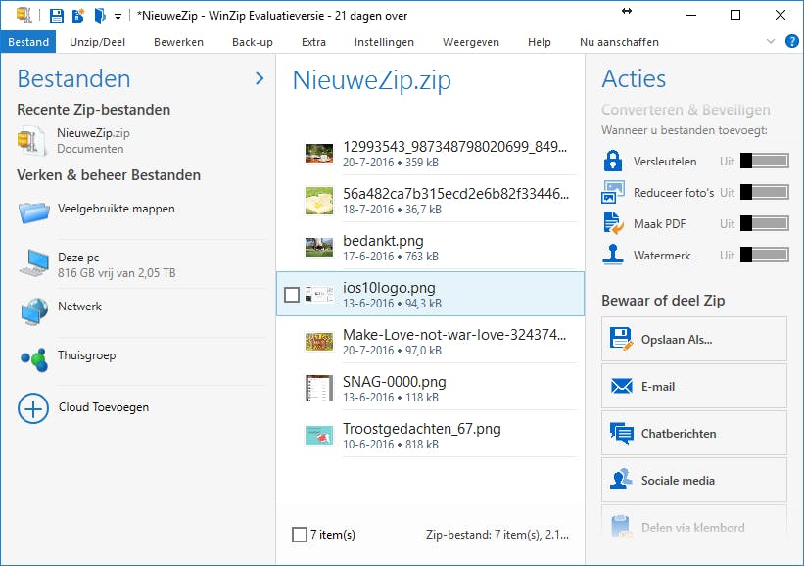The height and width of the screenshot is (566, 804).
Task: Collapse the ribbon with the chevron
Action: [x=771, y=42]
